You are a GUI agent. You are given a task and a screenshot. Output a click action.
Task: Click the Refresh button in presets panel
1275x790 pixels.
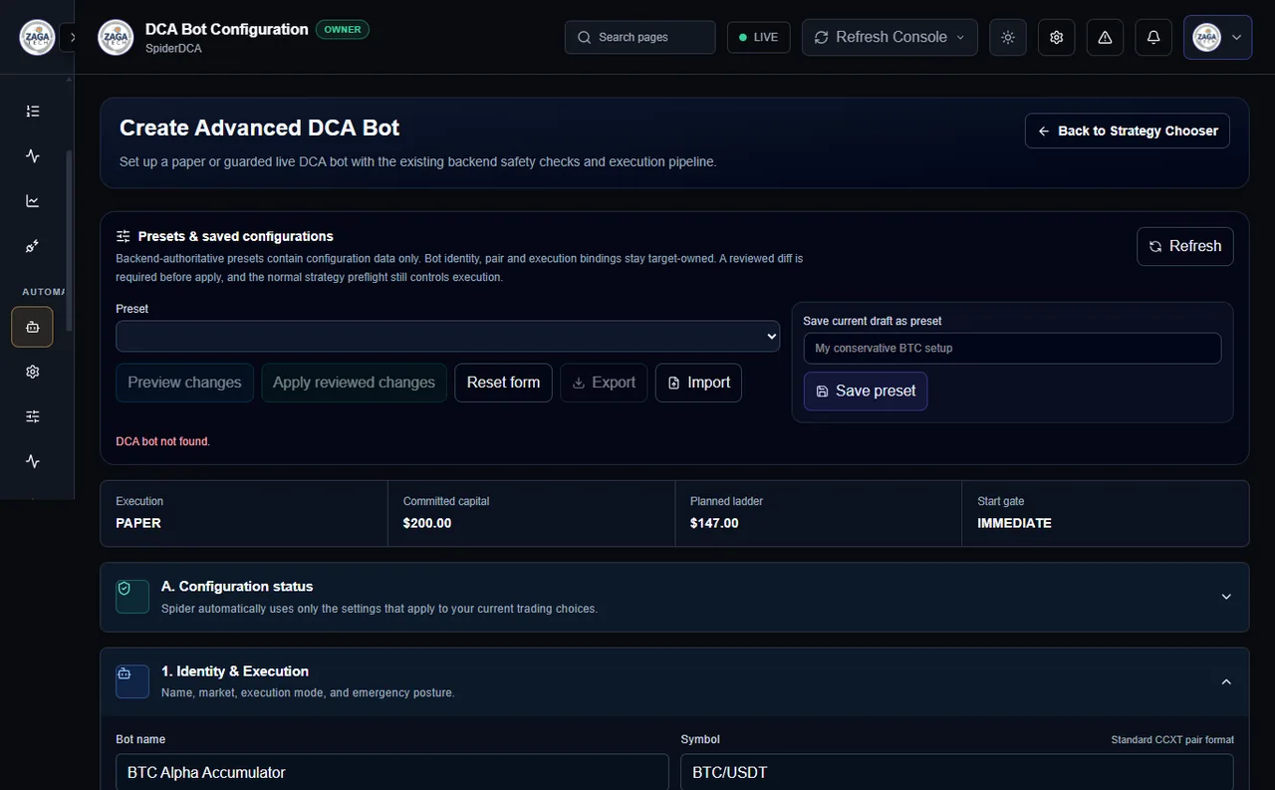click(1185, 246)
